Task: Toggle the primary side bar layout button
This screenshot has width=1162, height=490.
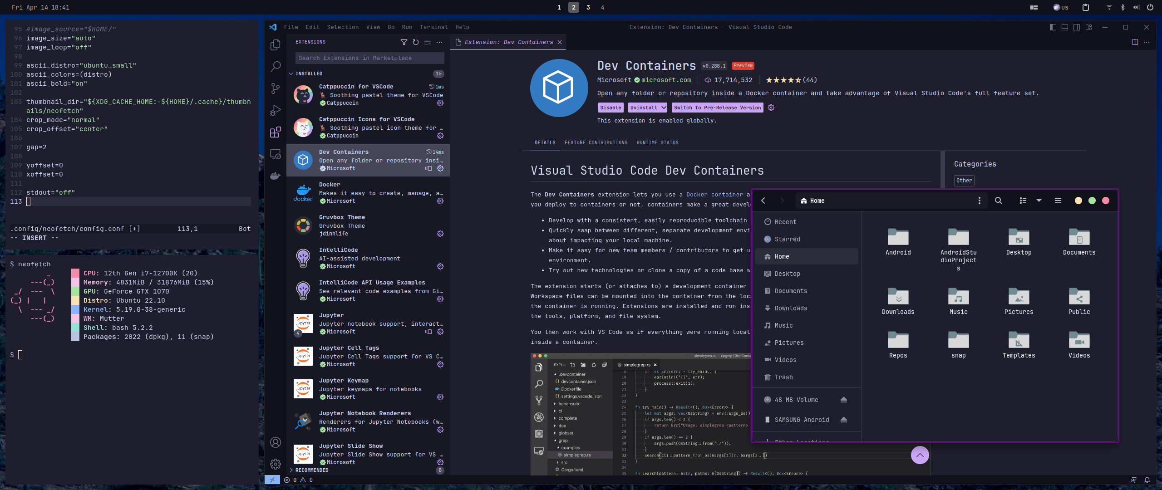Action: [1053, 27]
